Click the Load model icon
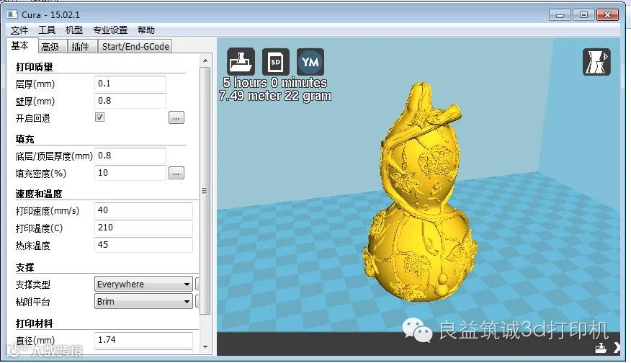Viewport: 631px width, 363px height. (241, 62)
